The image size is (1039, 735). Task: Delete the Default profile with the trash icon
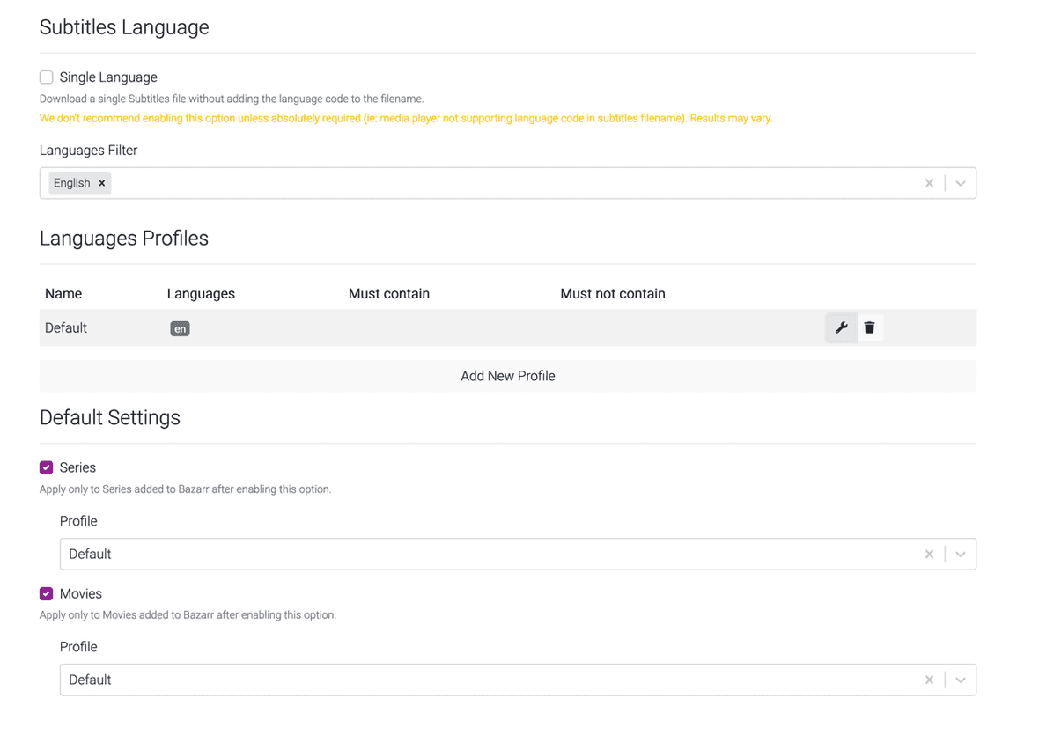tap(870, 327)
